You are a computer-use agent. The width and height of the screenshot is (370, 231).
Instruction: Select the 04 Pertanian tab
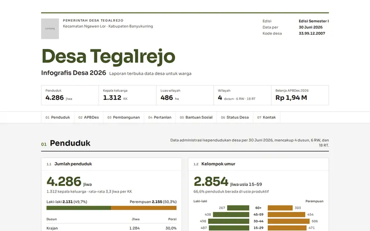point(160,117)
